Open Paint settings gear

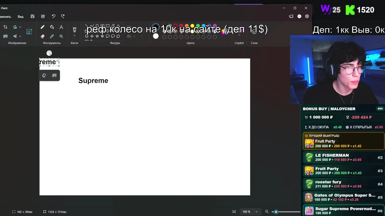pos(307,16)
